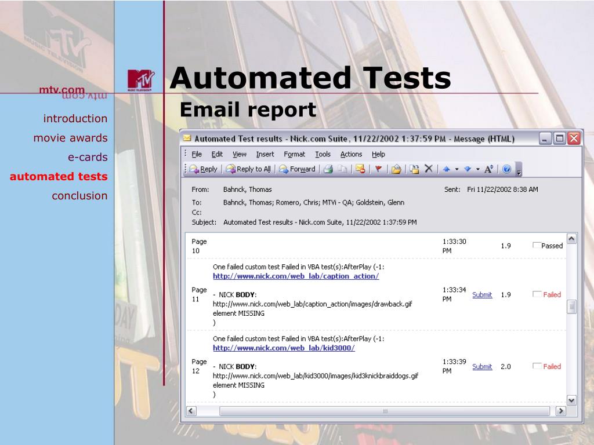
Task: Open the Format menu
Action: click(294, 154)
